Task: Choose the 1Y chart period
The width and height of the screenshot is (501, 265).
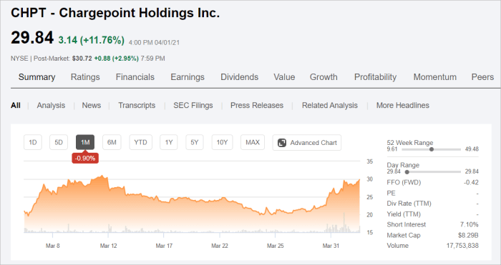Action: pyautogui.click(x=169, y=142)
